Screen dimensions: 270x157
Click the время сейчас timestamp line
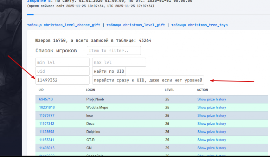coord(91,6)
